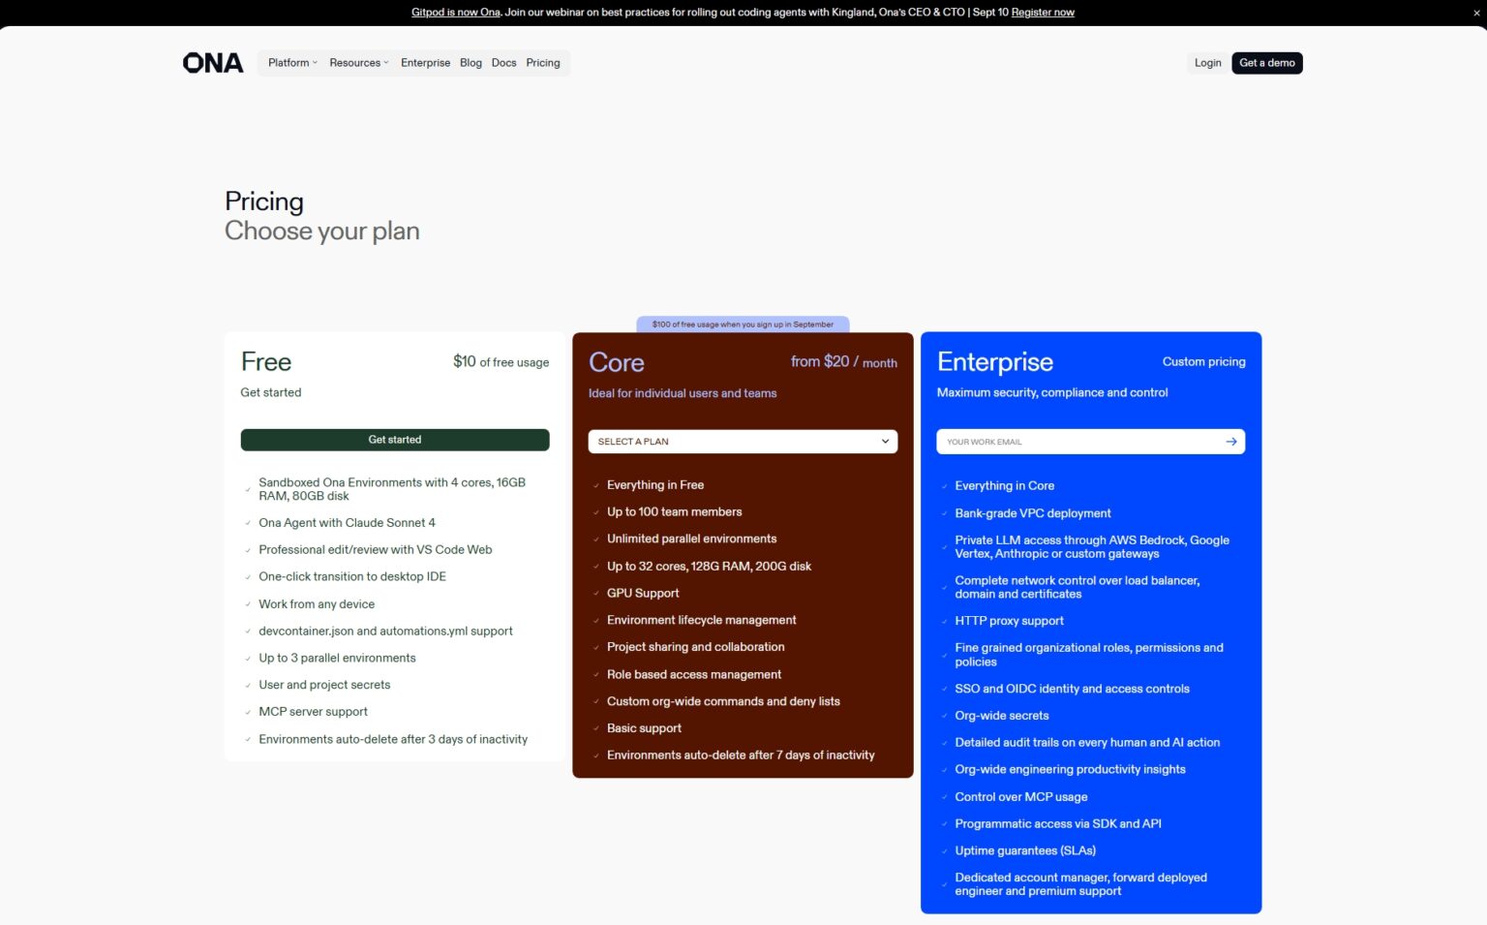
Task: Dismiss the webinar banner with the × icon
Action: [x=1475, y=12]
